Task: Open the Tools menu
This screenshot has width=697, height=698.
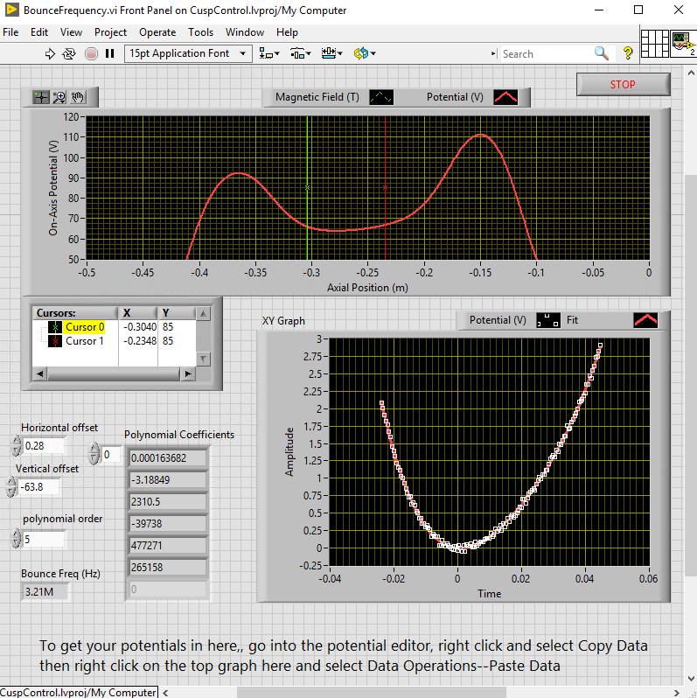Action: (200, 32)
